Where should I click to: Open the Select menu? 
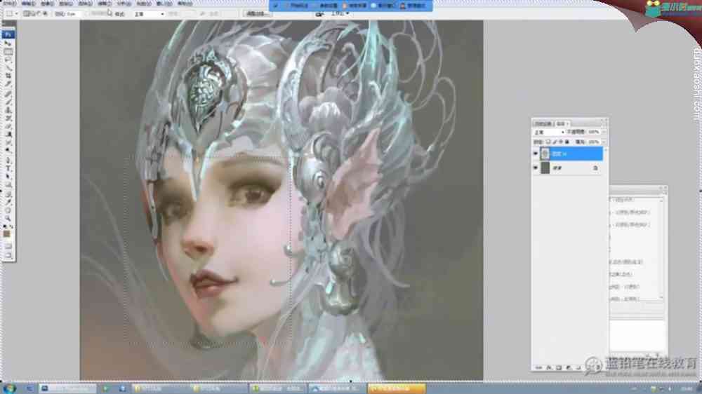pyautogui.click(x=85, y=4)
